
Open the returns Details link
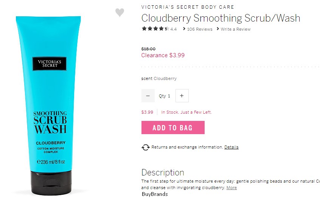(x=231, y=147)
